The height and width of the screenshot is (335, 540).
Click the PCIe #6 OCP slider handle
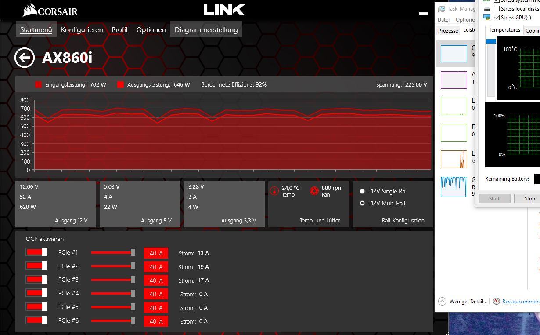point(133,320)
